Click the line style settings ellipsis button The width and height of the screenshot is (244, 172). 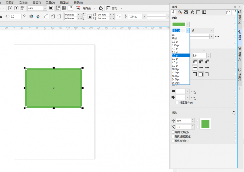point(217,37)
